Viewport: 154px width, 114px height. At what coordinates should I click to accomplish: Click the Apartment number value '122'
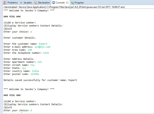pos(40,62)
